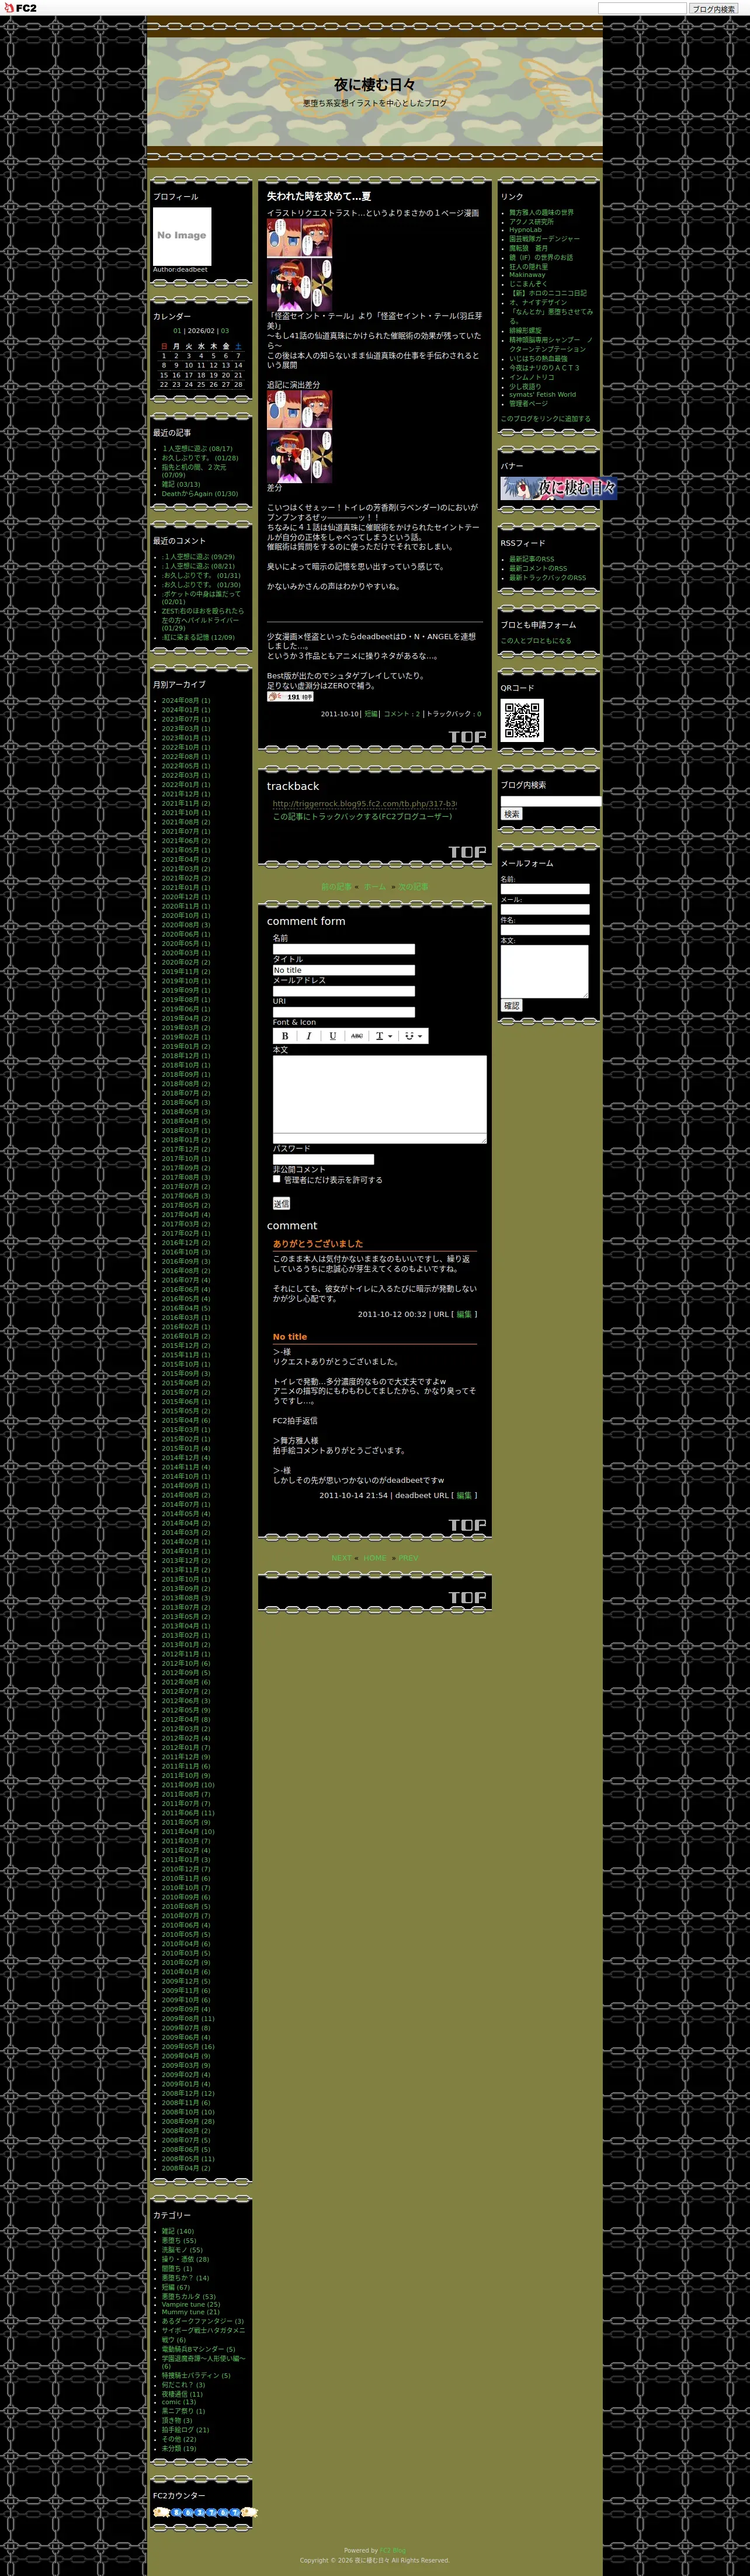Go to next month 03 in the calendar
The image size is (750, 2576).
(225, 331)
